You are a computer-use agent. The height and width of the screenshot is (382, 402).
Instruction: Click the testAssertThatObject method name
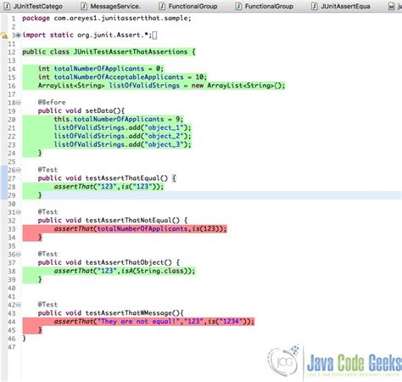click(125, 262)
